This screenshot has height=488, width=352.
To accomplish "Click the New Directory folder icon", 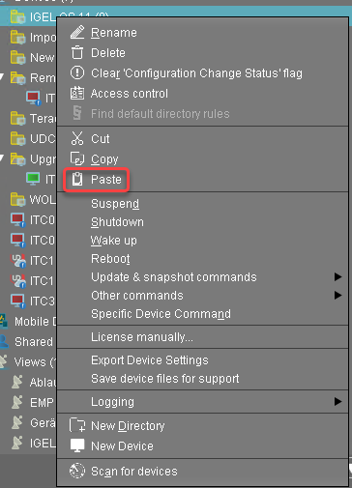I will [77, 425].
